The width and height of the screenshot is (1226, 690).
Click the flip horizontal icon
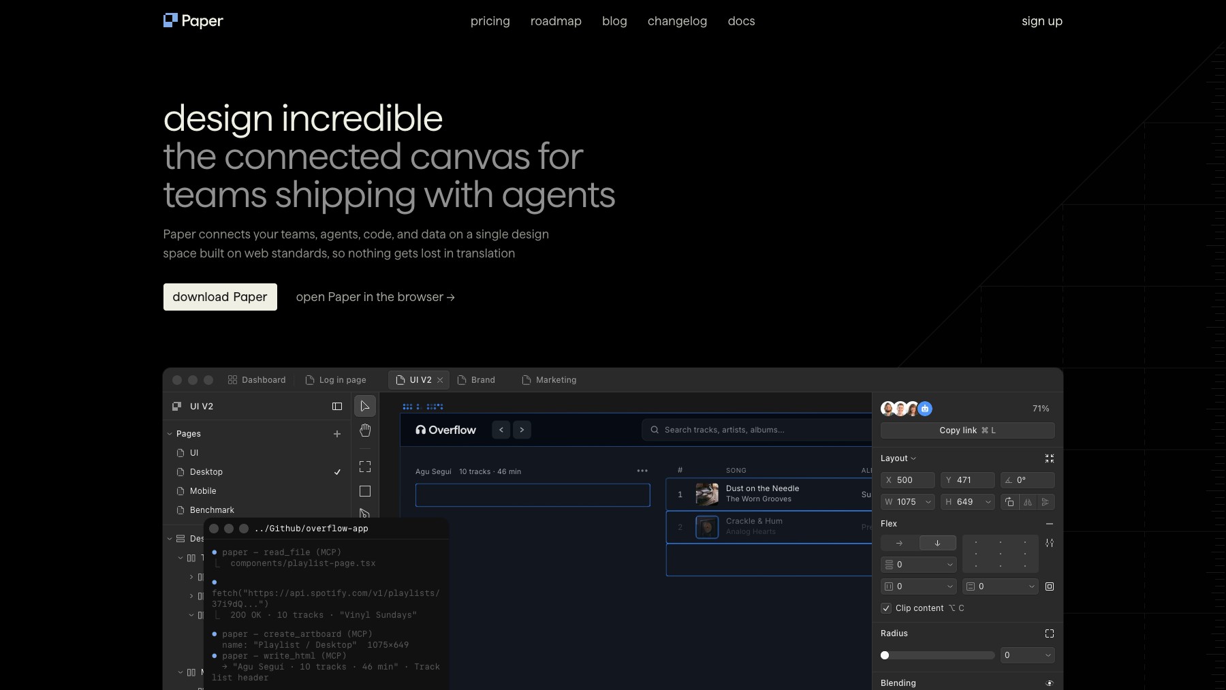pos(1028,502)
